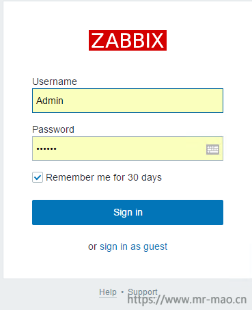Open the Support link in the footer
This screenshot has width=252, height=310.
click(143, 292)
